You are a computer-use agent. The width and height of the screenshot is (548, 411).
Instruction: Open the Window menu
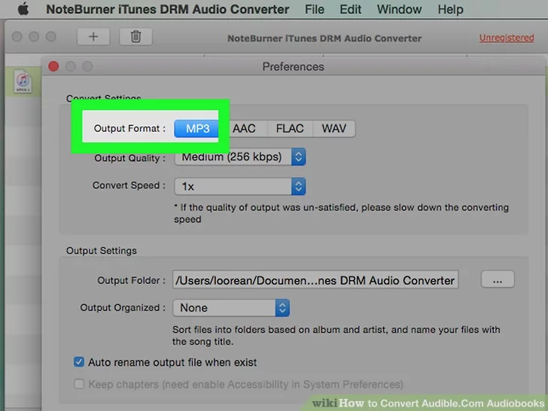(399, 10)
